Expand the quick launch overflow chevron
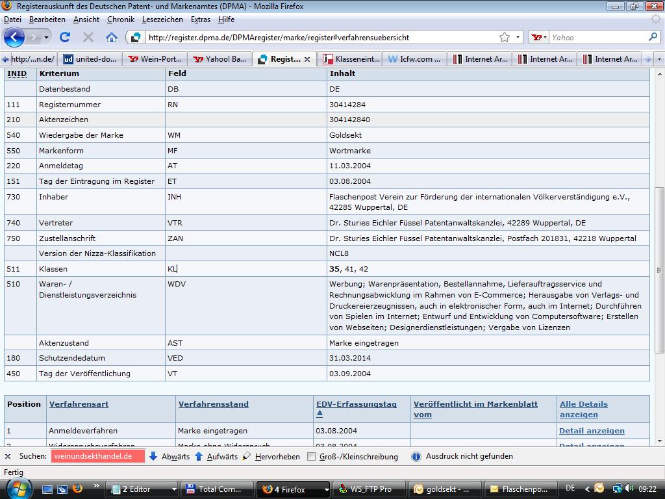This screenshot has height=499, width=665. coord(96,486)
